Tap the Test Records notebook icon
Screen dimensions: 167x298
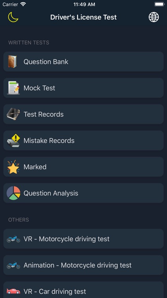pyautogui.click(x=13, y=114)
